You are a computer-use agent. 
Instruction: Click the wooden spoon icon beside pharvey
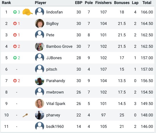pyautogui.click(x=25, y=115)
